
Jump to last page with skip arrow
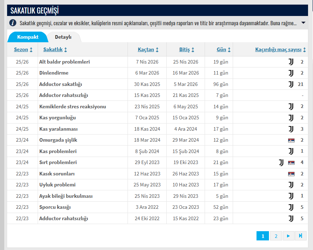click(301, 236)
